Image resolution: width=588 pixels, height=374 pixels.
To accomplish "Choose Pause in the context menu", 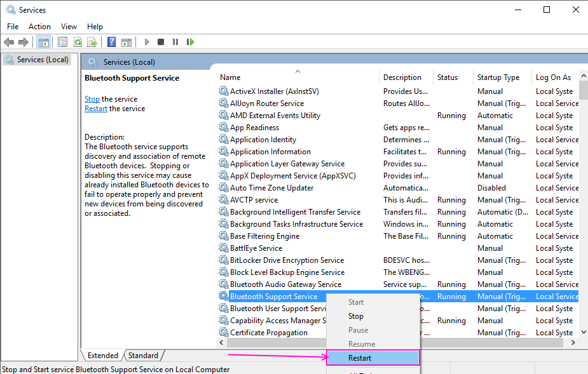I will pyautogui.click(x=373, y=330).
